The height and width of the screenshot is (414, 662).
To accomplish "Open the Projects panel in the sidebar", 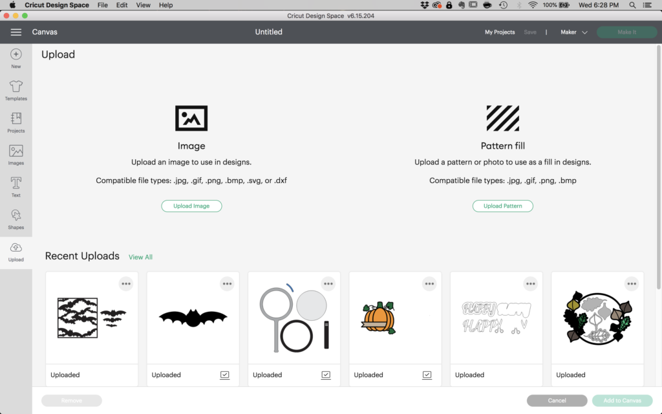I will point(16,122).
